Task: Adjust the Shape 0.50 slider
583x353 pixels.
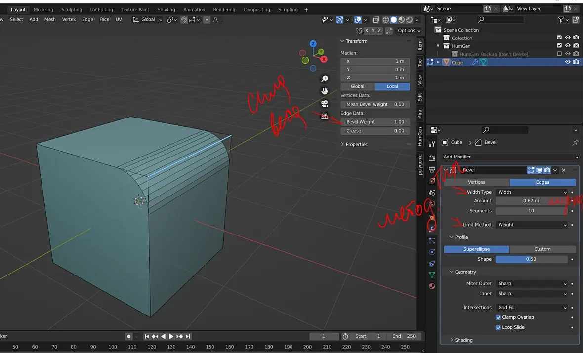Action: (532, 259)
